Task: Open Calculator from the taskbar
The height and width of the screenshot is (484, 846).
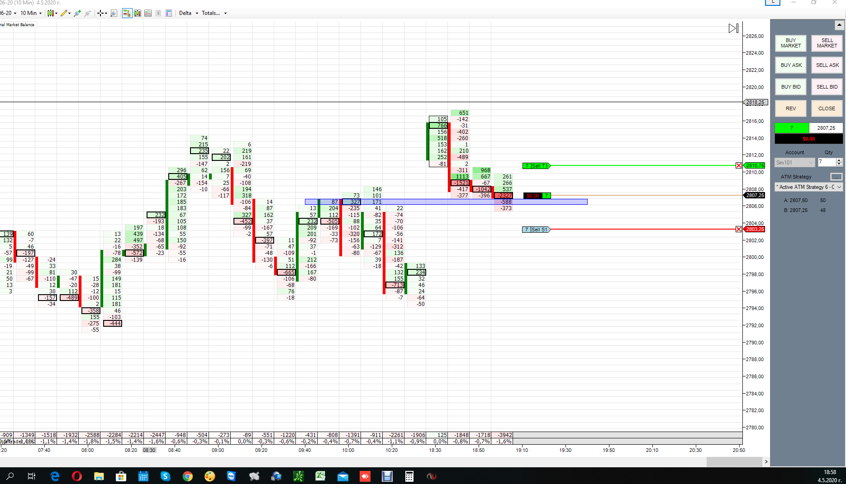Action: point(409,476)
